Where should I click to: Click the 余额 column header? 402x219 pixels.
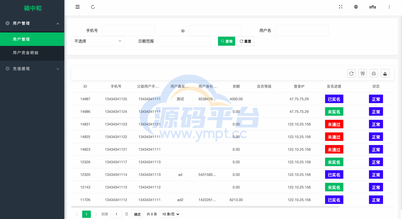point(236,86)
